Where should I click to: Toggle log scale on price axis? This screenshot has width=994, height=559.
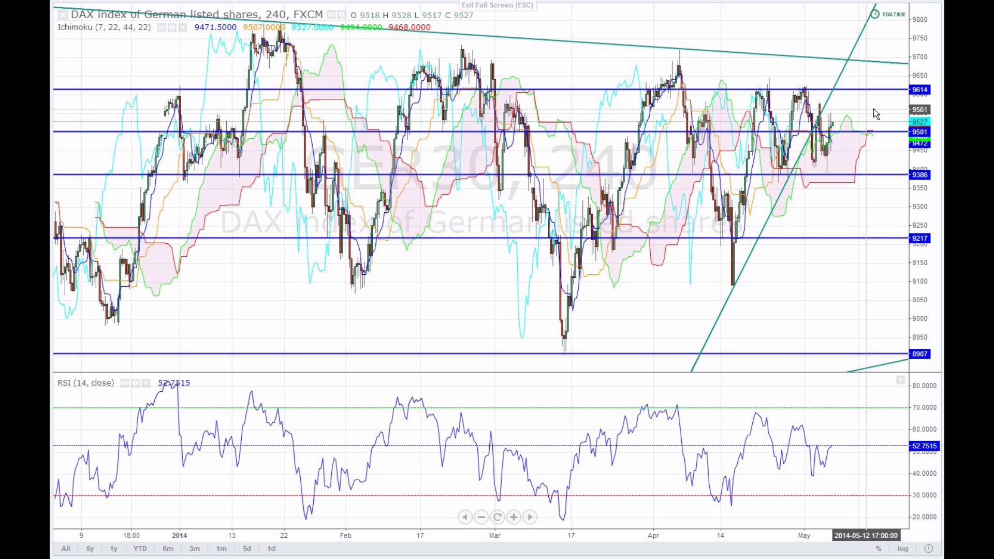[903, 549]
